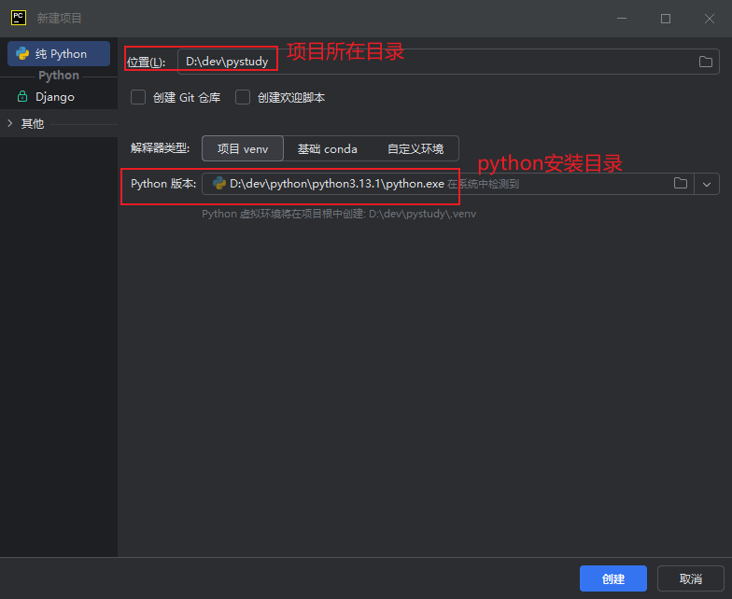Click the 创建 button
Screen dimensions: 732x599
click(x=613, y=578)
